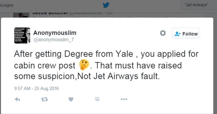
Task: Open the more options ellipsis menu
Action: (x=124, y=99)
